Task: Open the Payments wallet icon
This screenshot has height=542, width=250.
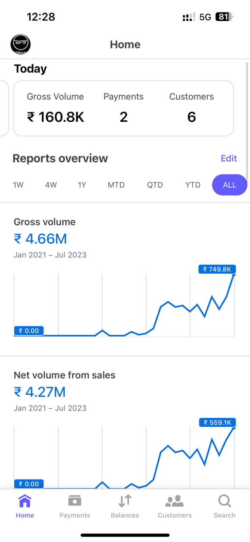Action: click(x=75, y=501)
